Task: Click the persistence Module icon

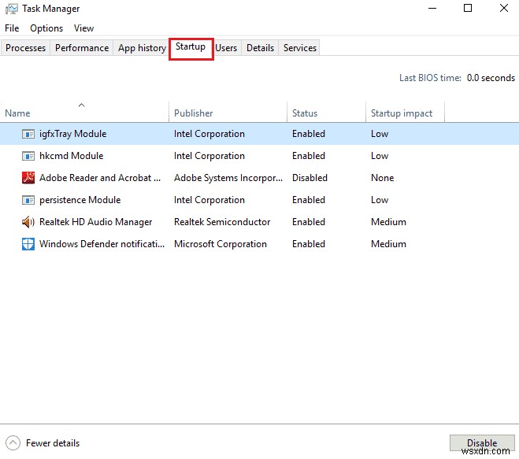Action: coord(28,200)
